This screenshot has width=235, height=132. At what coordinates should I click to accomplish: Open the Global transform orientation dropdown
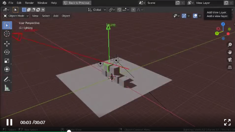point(97,10)
